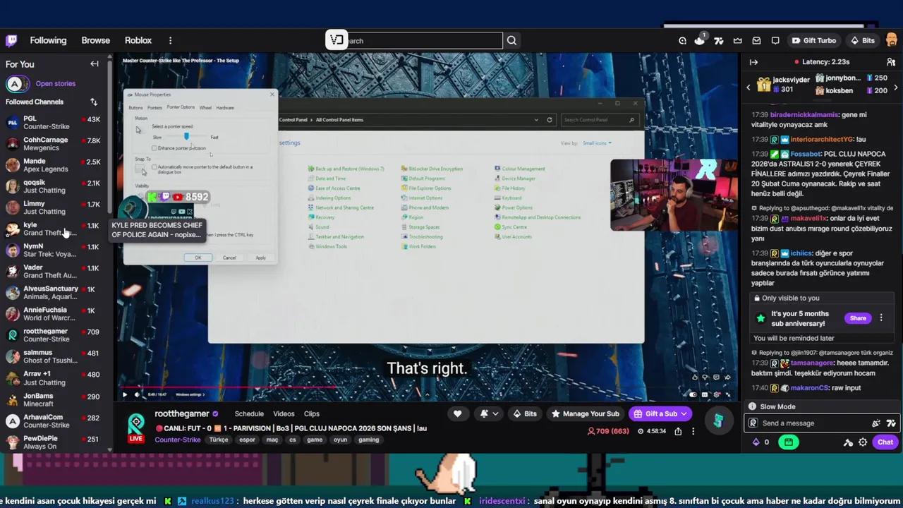This screenshot has width=903, height=508.
Task: Click the search magnifier button
Action: pyautogui.click(x=511, y=40)
